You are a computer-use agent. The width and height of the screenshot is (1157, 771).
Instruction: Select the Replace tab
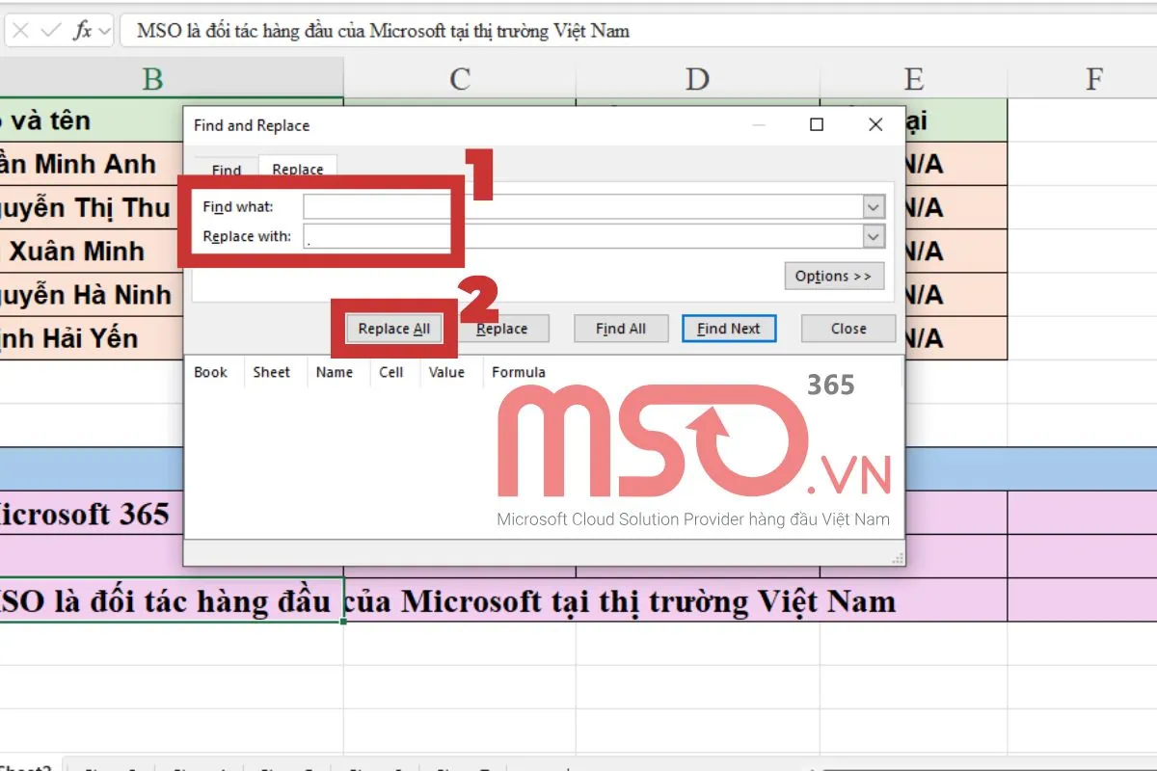pos(298,169)
